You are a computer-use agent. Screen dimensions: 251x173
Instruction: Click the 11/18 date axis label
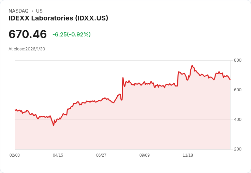(x=188, y=155)
